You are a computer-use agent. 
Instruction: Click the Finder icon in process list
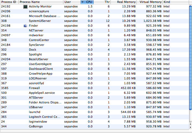tap(25, 26)
